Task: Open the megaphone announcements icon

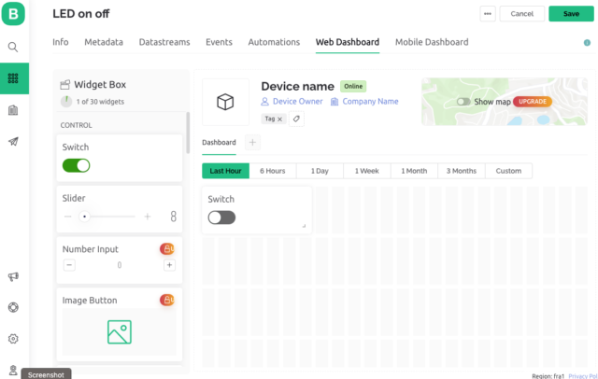Action: (x=13, y=276)
